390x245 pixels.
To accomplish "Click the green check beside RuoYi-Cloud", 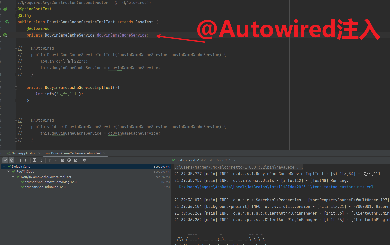I will click(14, 171).
